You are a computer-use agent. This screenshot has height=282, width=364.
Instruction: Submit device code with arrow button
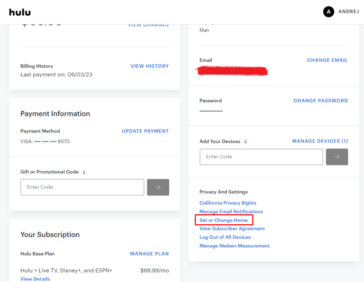pyautogui.click(x=337, y=157)
